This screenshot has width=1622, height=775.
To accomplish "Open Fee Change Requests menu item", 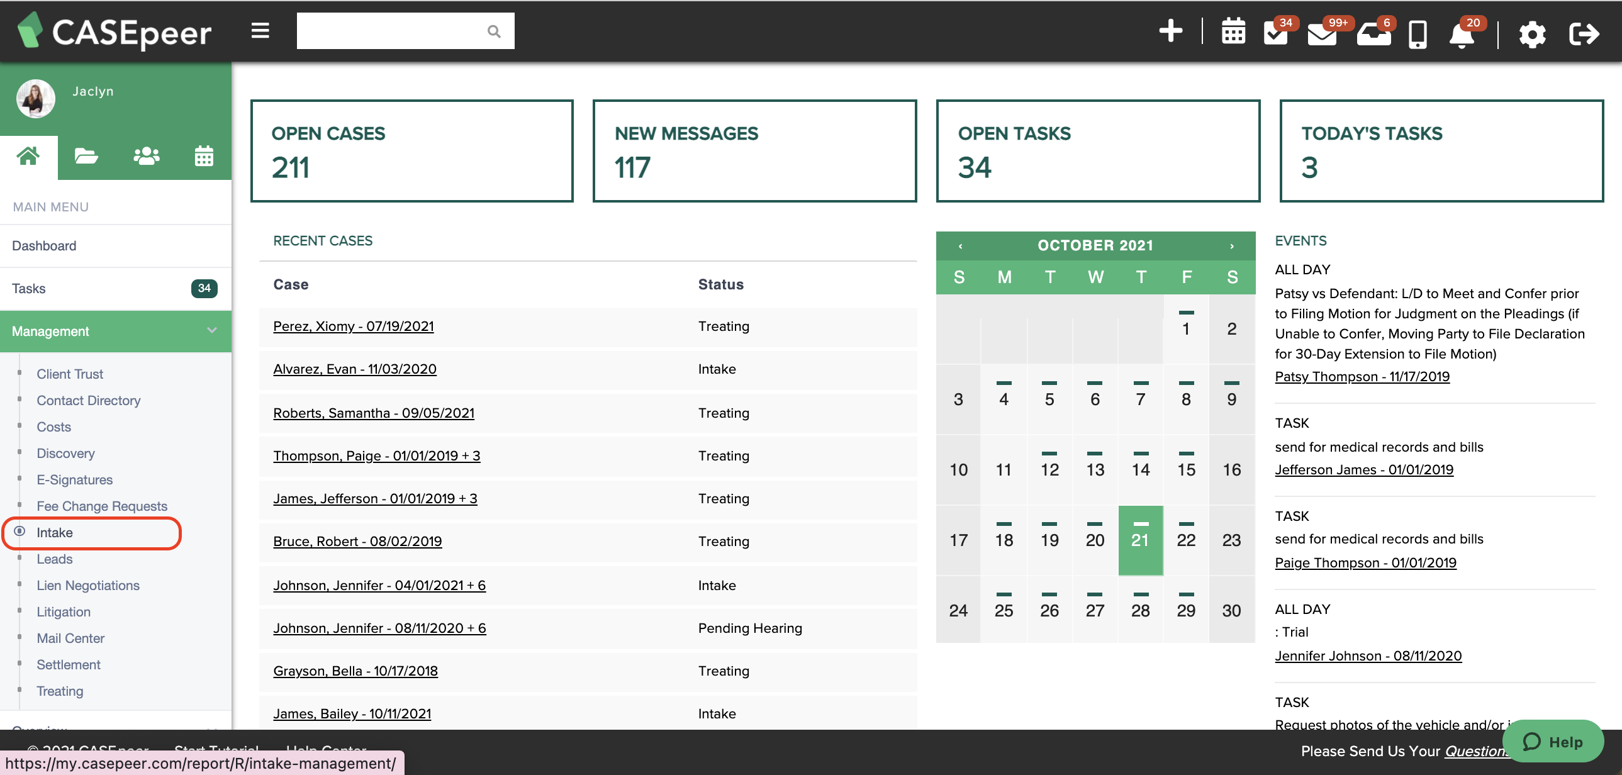I will coord(102,506).
